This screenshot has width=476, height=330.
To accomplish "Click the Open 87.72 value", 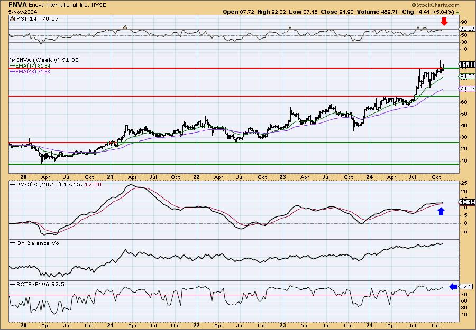I will click(239, 12).
